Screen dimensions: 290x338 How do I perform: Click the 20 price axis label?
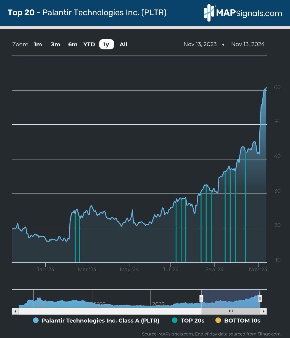[x=277, y=225]
